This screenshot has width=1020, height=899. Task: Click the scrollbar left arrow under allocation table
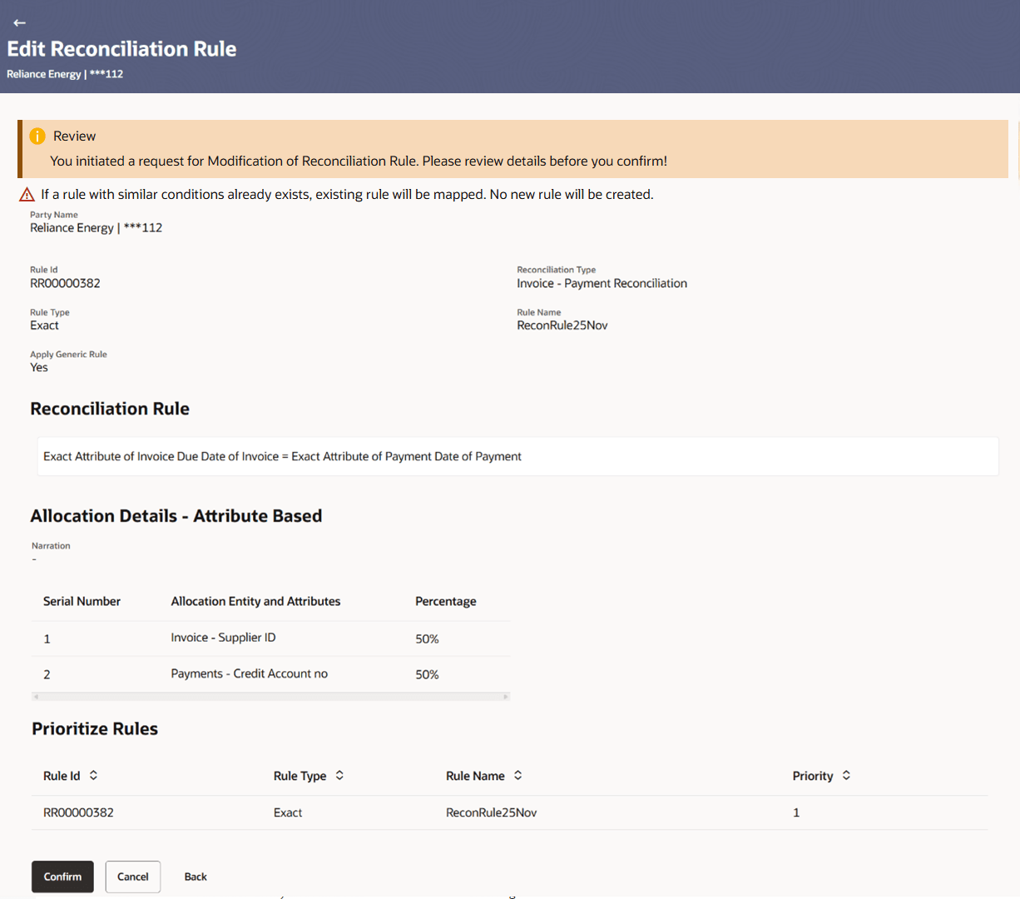point(36,696)
